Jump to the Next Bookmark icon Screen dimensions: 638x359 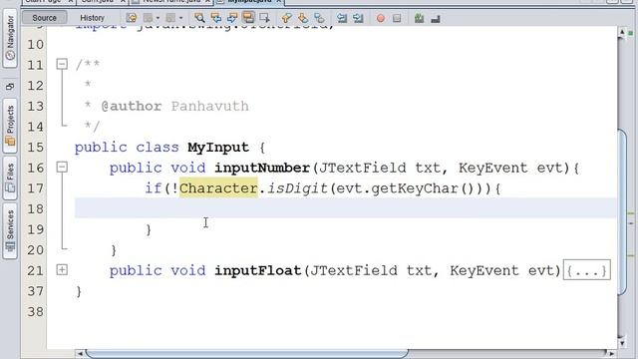pyautogui.click(x=303, y=18)
